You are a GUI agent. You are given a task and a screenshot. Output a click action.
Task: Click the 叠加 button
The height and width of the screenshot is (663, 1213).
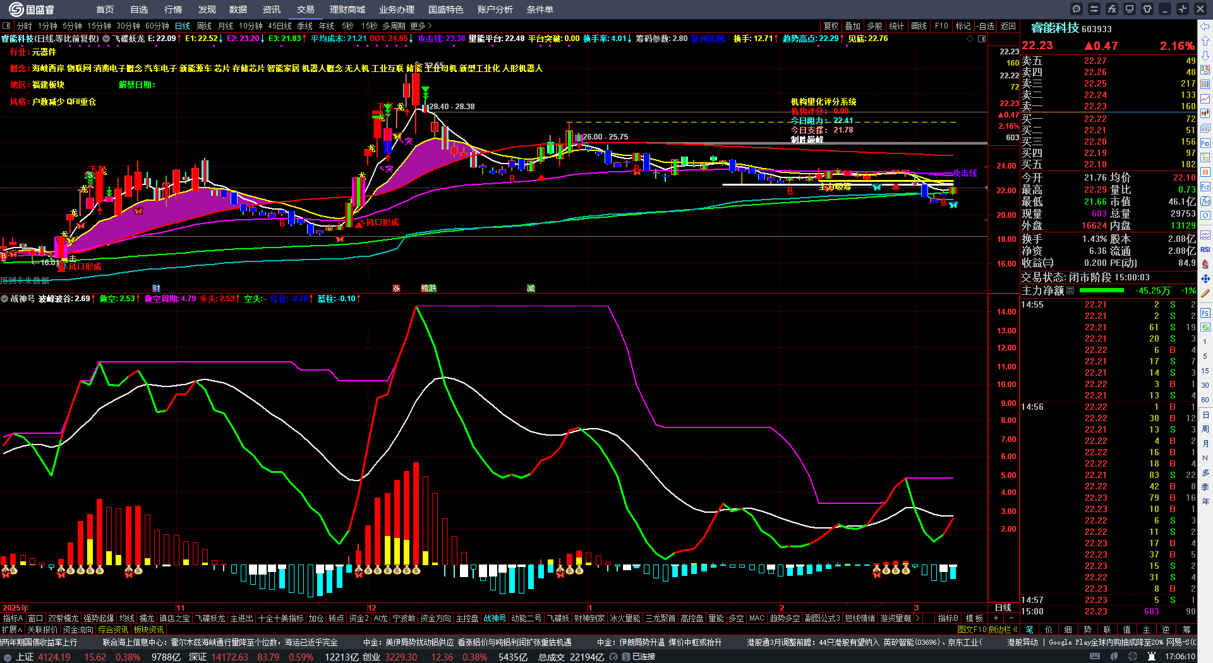click(x=853, y=26)
